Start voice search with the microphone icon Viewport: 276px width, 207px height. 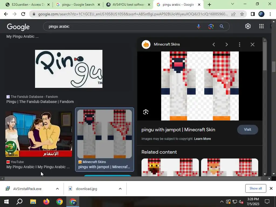point(199,26)
